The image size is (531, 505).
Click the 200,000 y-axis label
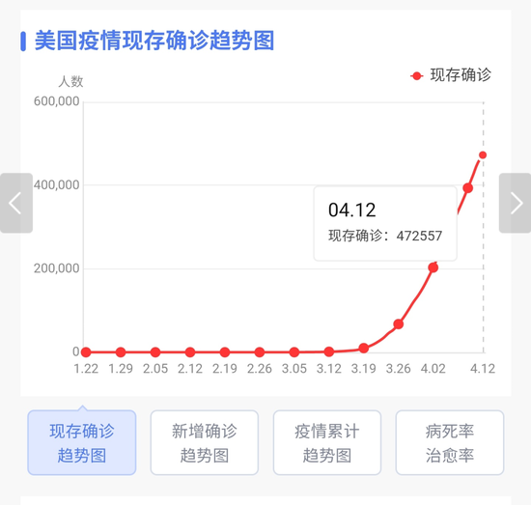57,268
